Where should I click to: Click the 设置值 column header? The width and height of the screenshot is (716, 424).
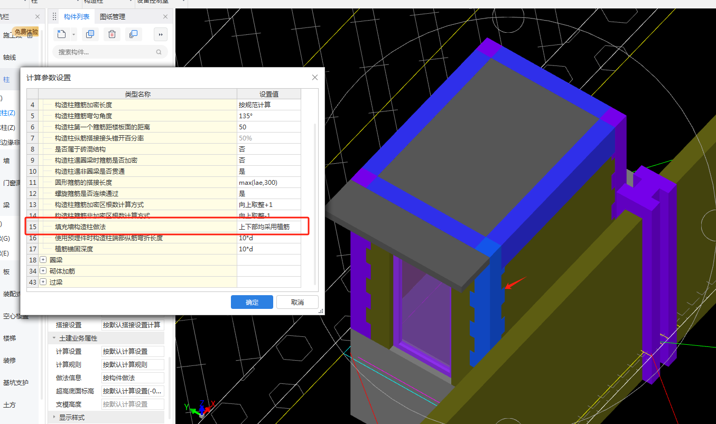click(x=269, y=94)
